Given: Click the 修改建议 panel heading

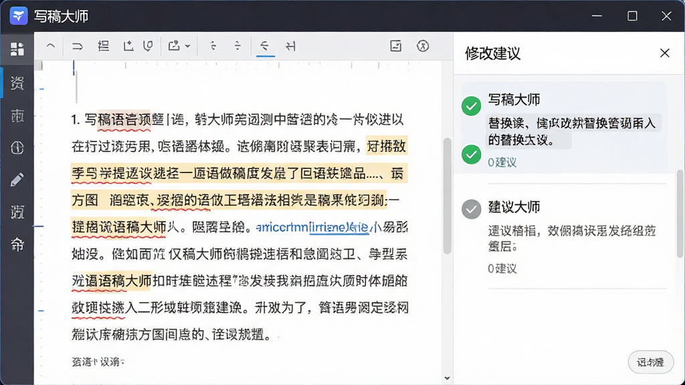Looking at the screenshot, I should click(x=492, y=53).
